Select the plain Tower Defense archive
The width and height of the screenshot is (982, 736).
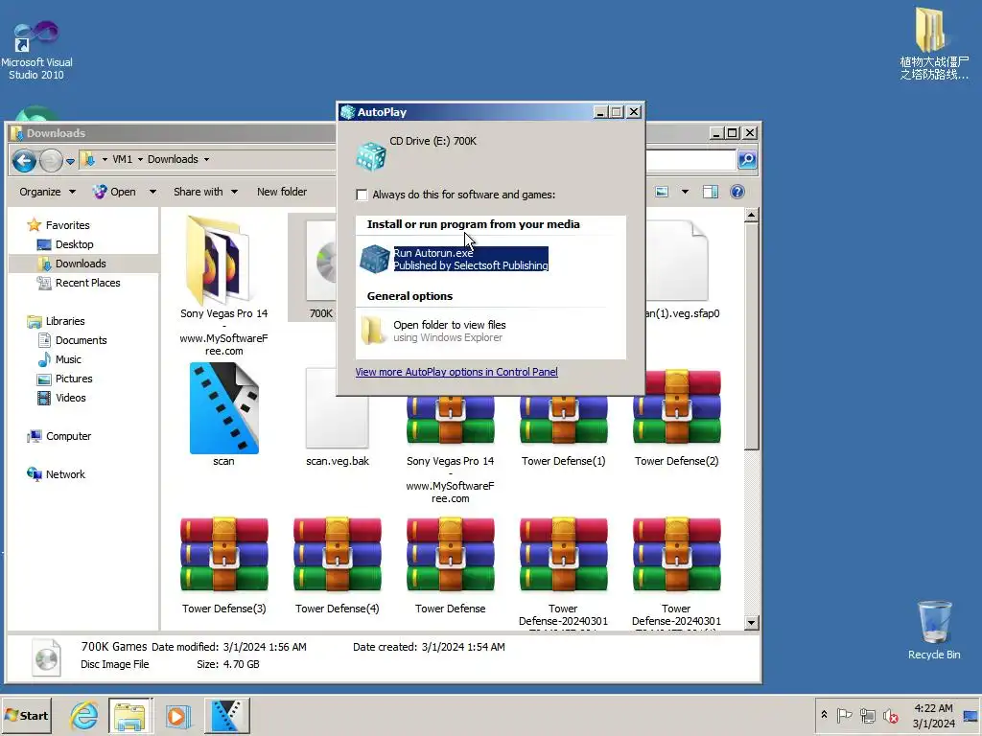point(451,564)
